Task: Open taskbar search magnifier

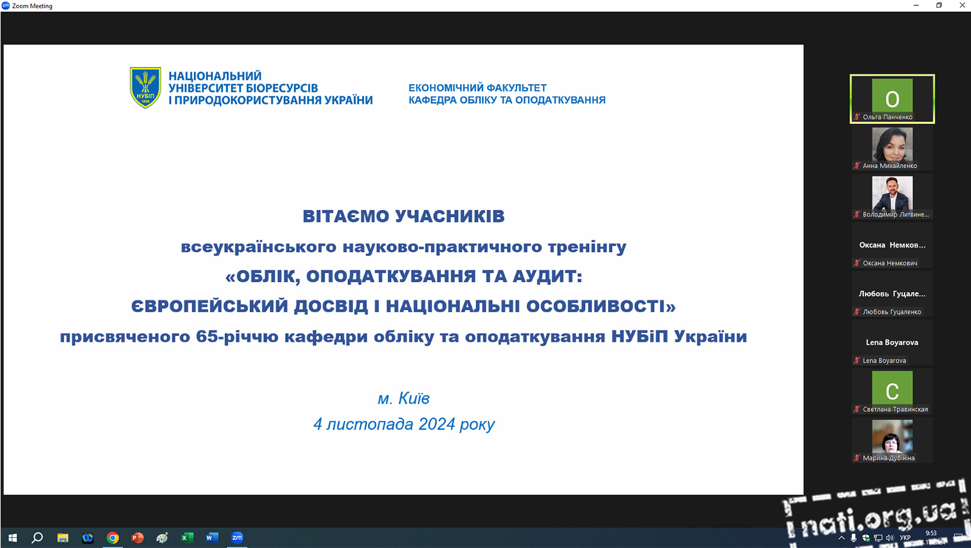Action: (37, 538)
